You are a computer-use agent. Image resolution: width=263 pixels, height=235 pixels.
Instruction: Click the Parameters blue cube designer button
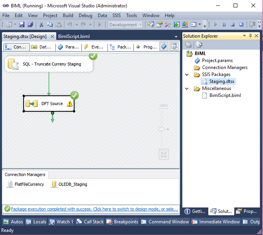[164, 47]
